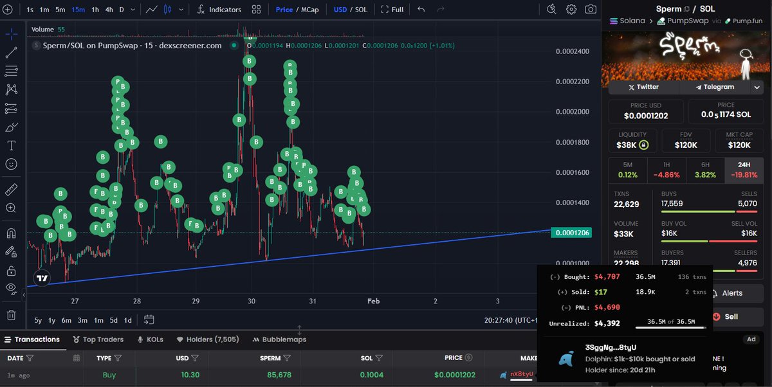Viewport: 772px width, 387px height.
Task: Copy the Sperm token address icon
Action: (686, 9)
